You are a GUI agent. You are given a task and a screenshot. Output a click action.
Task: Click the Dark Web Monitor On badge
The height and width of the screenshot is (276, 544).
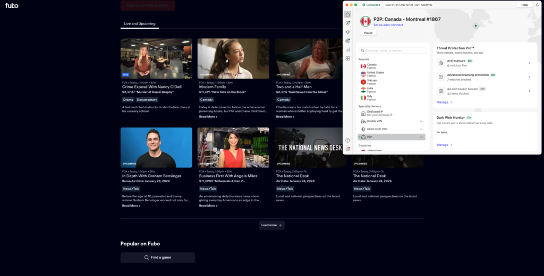click(x=469, y=117)
